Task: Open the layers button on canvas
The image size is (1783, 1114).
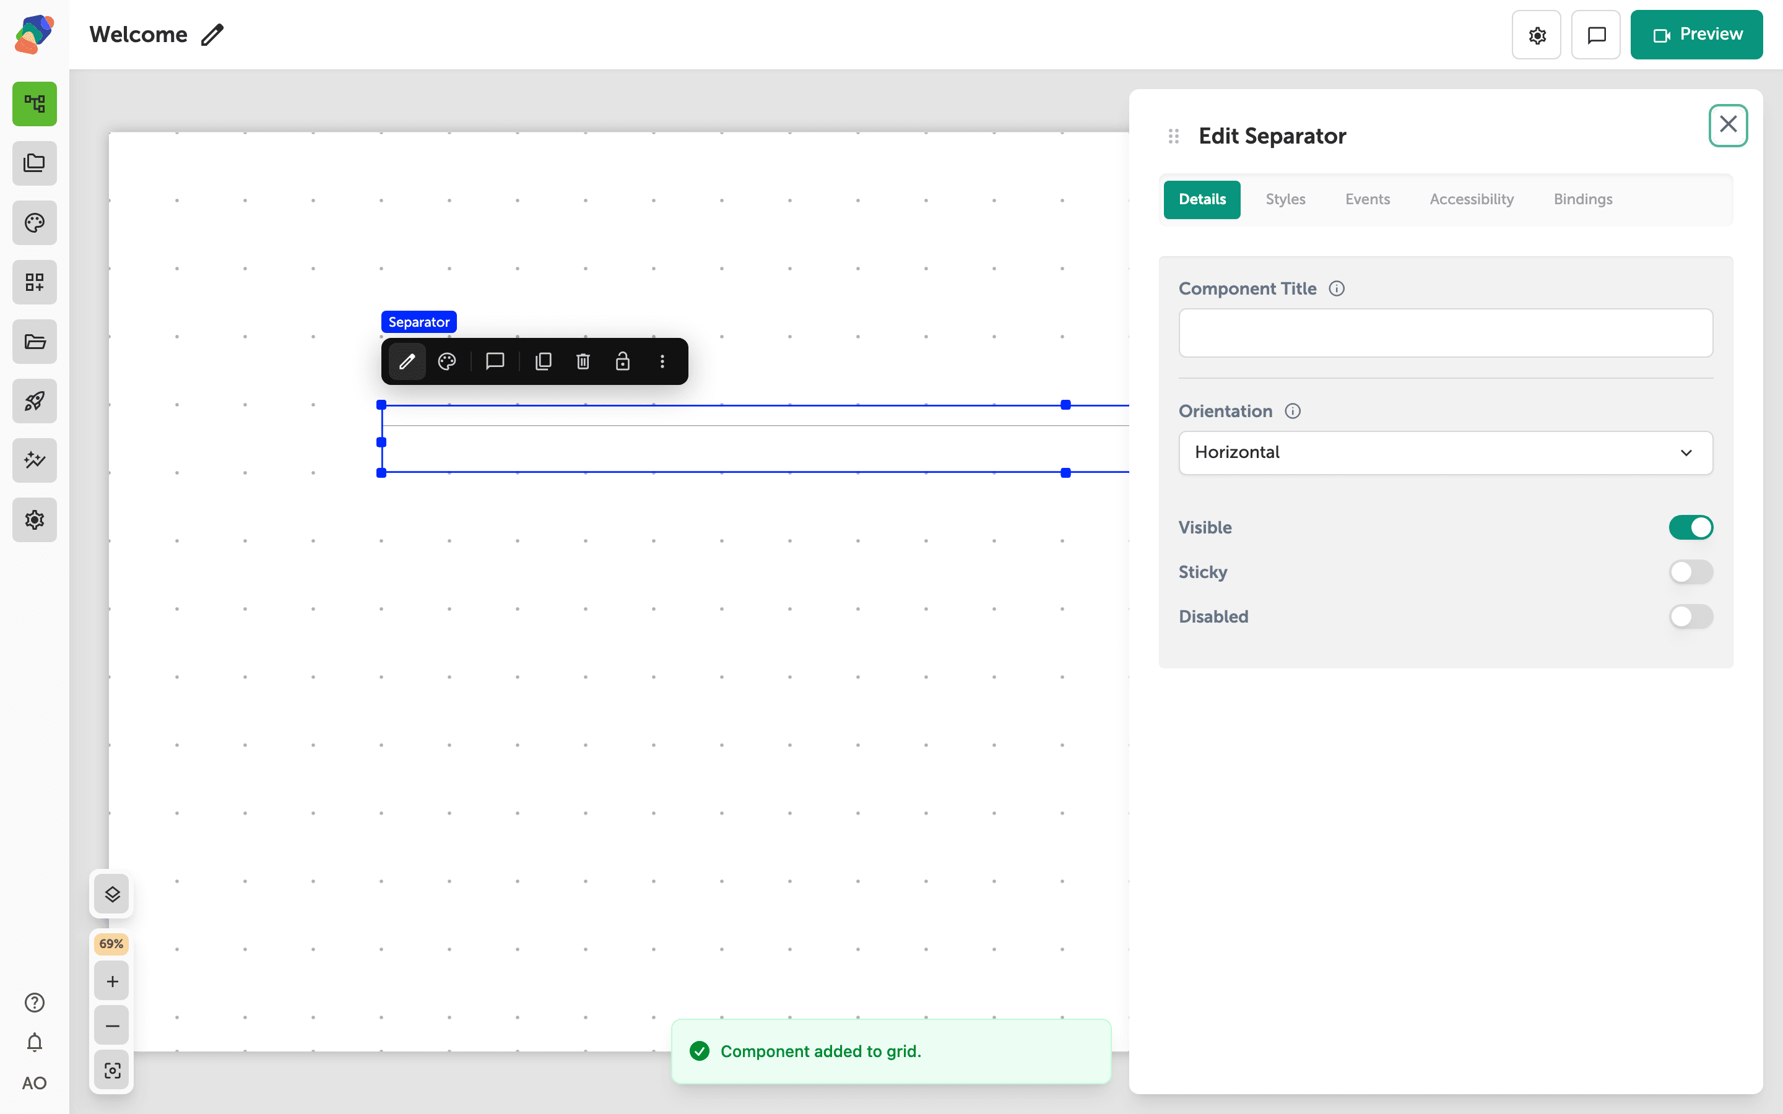Action: point(112,894)
